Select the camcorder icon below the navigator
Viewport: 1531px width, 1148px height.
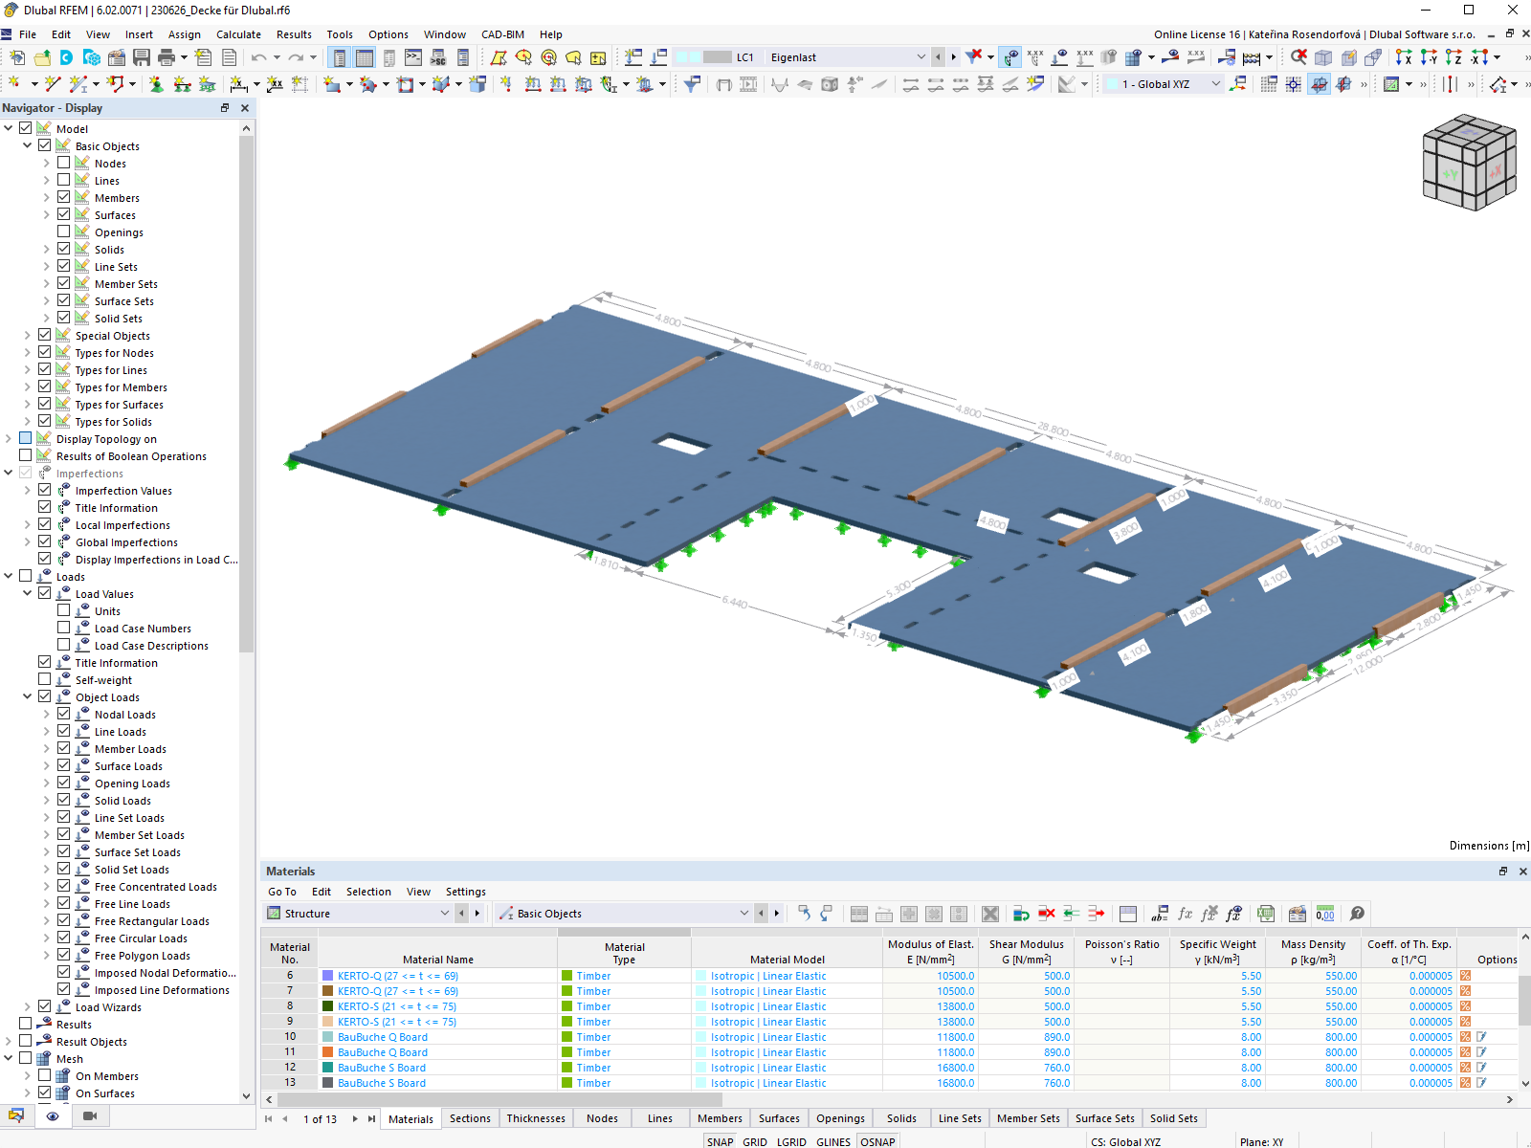tap(90, 1116)
